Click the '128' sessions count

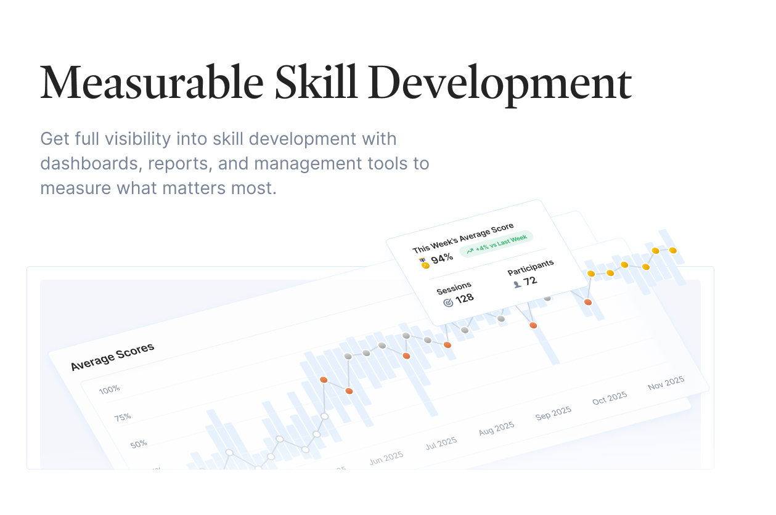click(x=465, y=298)
